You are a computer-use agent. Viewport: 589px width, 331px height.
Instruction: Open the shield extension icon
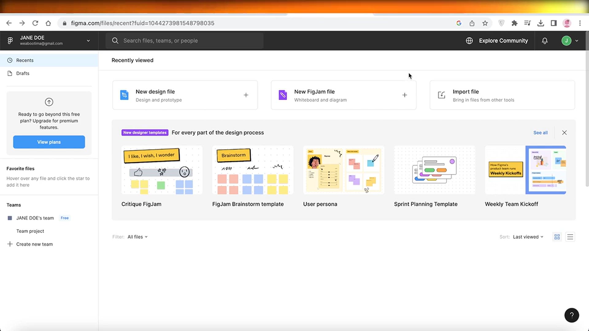coord(501,23)
